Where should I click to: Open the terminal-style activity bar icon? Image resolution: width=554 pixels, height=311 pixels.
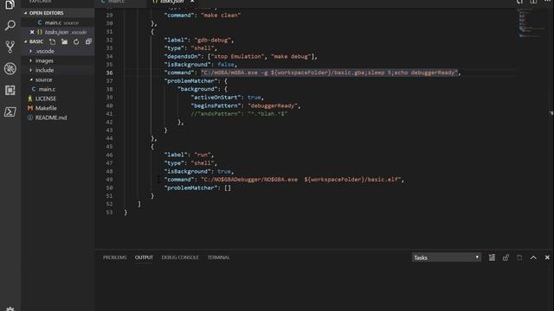click(x=10, y=111)
